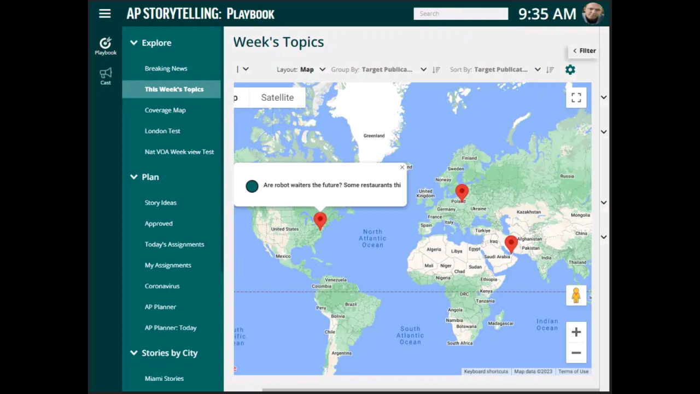Open the Approved list
Screen dimensions: 700x394
tap(159, 223)
